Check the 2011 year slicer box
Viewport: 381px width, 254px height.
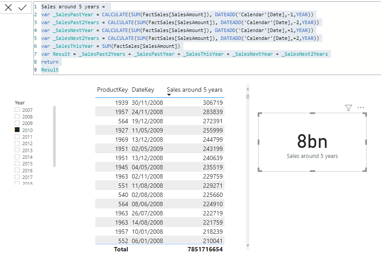point(17,136)
